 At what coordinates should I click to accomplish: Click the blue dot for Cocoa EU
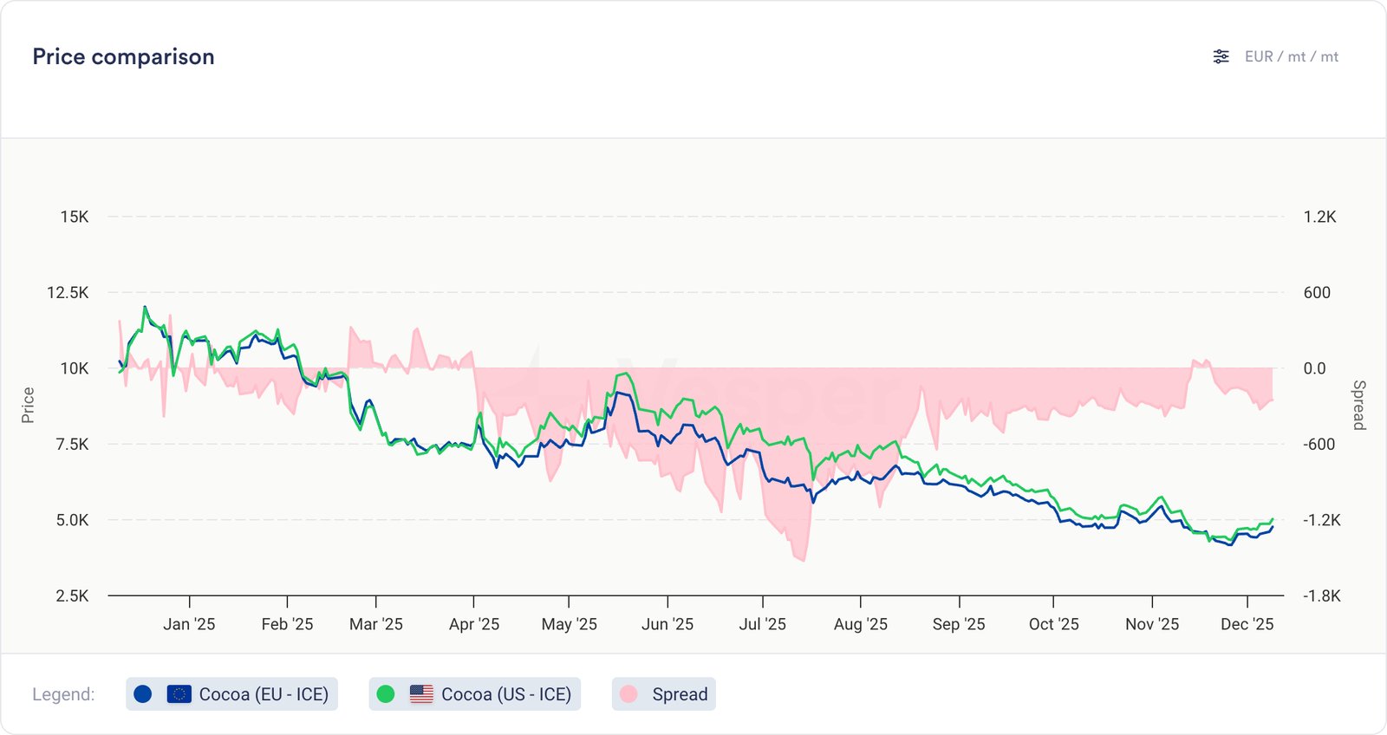click(x=143, y=694)
